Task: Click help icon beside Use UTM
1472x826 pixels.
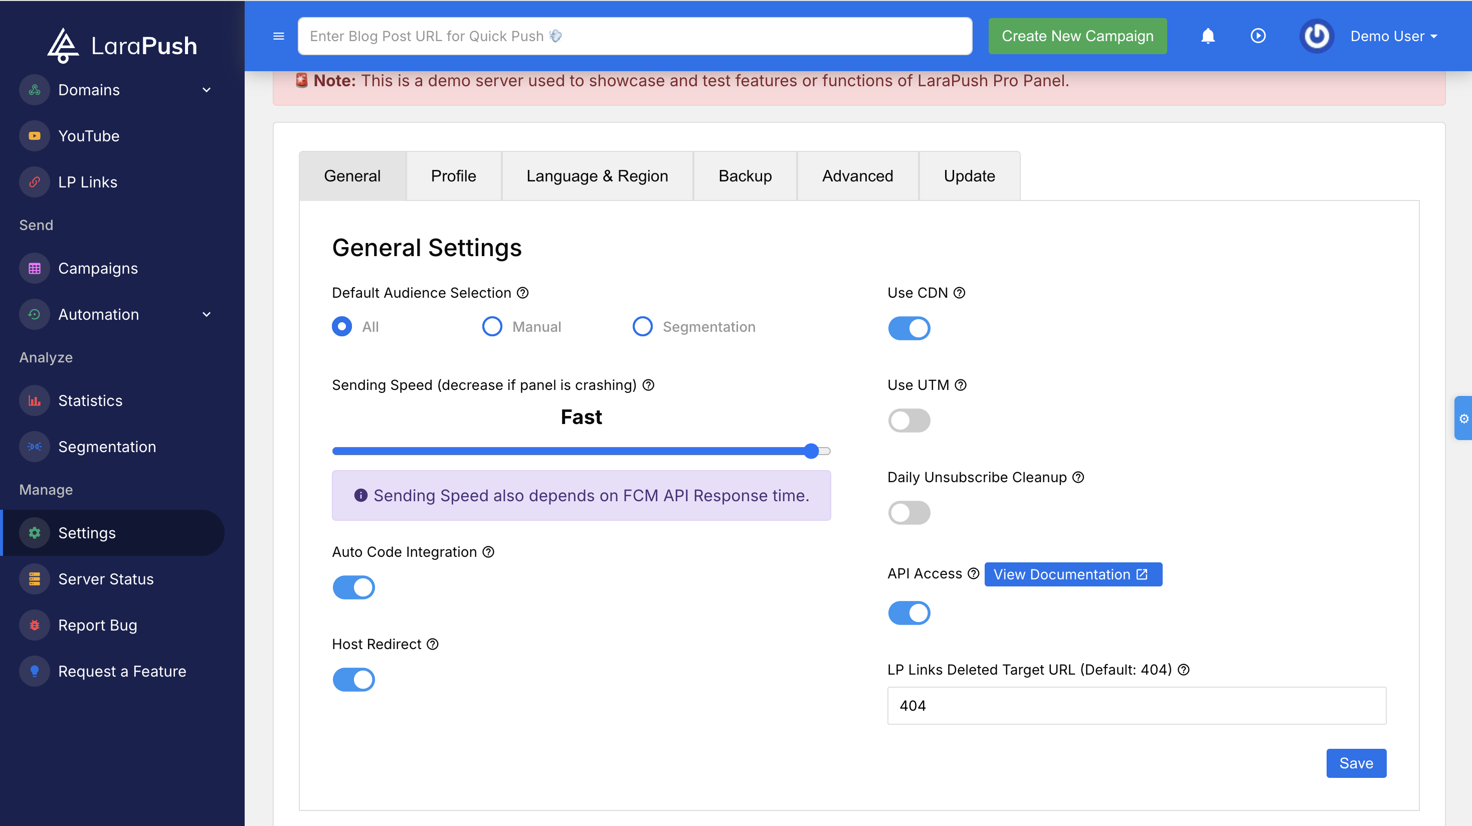Action: (x=961, y=385)
